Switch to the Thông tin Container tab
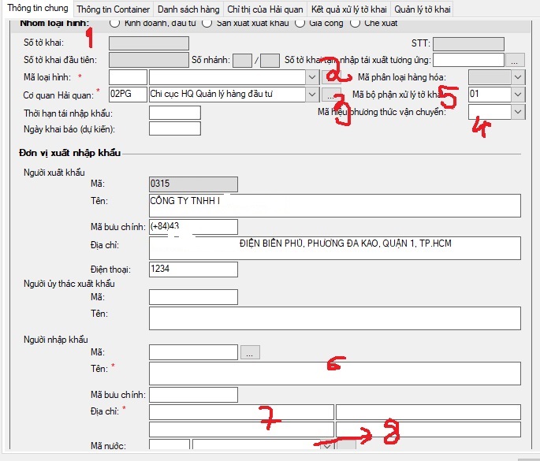Image resolution: width=540 pixels, height=461 pixels. pyautogui.click(x=114, y=9)
